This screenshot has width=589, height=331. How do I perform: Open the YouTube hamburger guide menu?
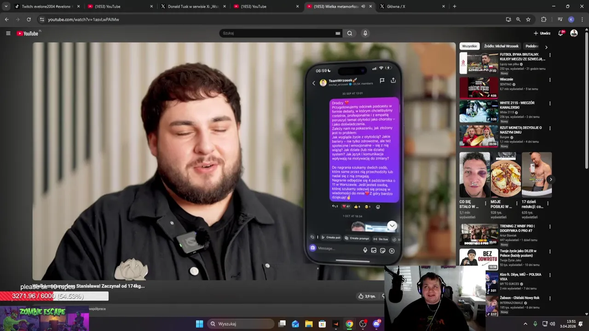[8, 33]
